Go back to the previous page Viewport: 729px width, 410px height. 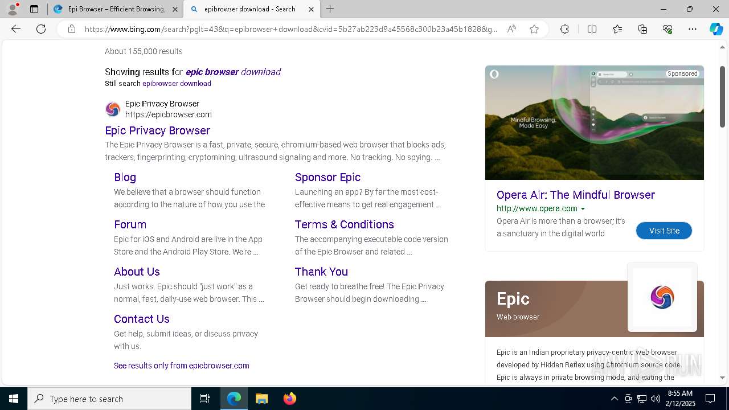16,29
